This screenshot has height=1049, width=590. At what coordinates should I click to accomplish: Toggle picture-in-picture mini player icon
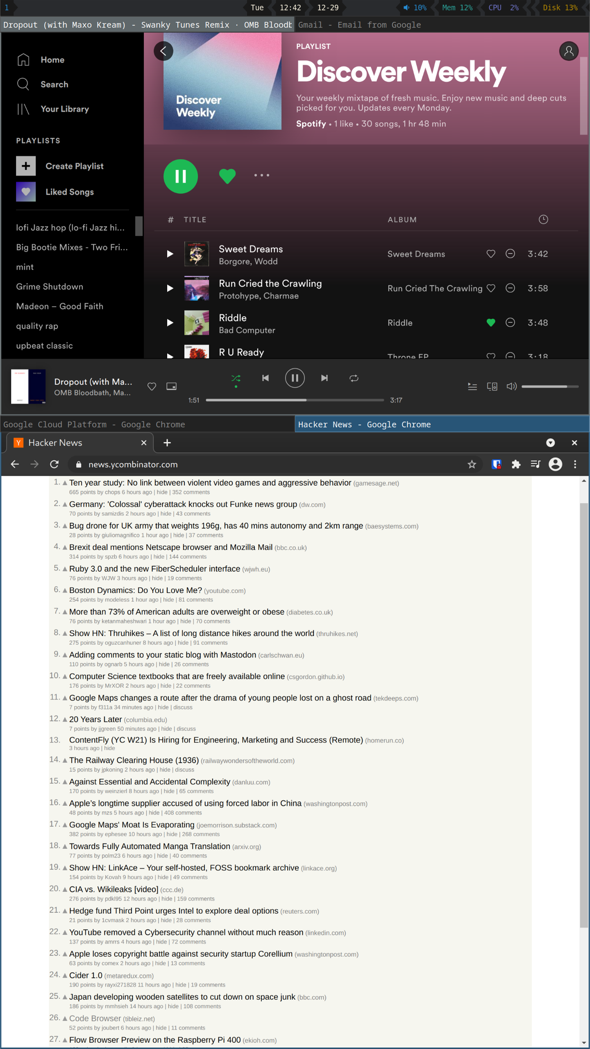coord(171,386)
